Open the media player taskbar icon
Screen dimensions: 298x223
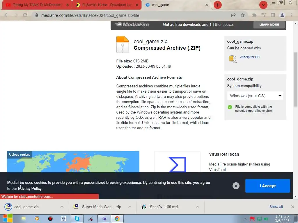point(37,219)
